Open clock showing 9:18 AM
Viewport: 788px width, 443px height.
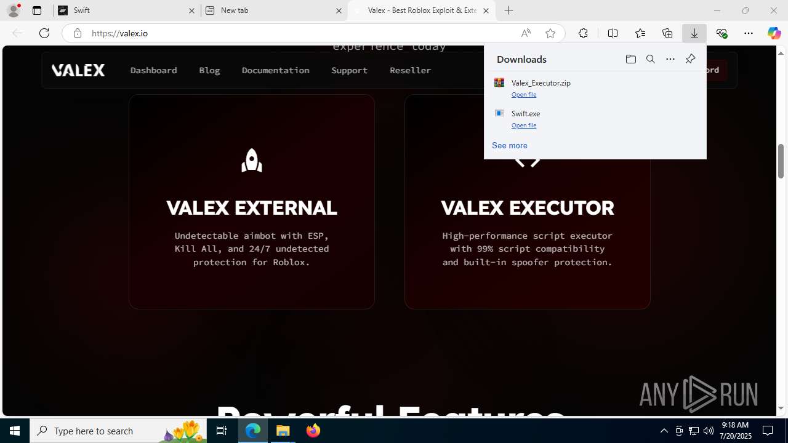tap(736, 431)
